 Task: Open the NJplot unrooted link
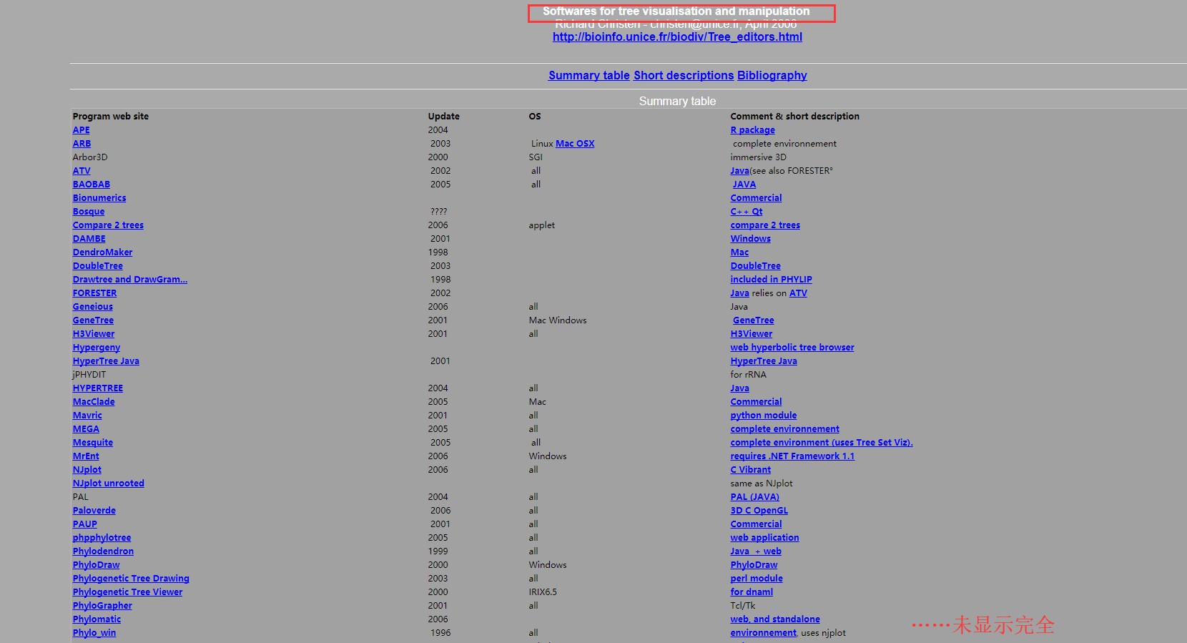(109, 484)
